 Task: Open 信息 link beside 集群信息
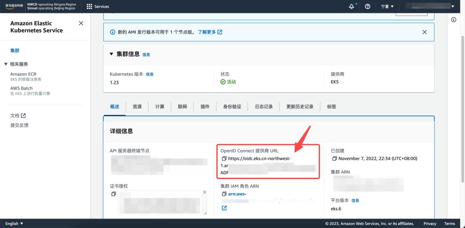pos(146,55)
